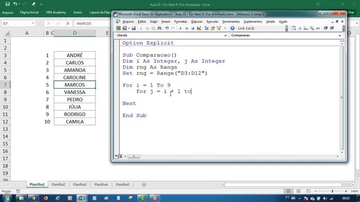
Task: Select cell containing CAROLINE
Action: point(75,77)
